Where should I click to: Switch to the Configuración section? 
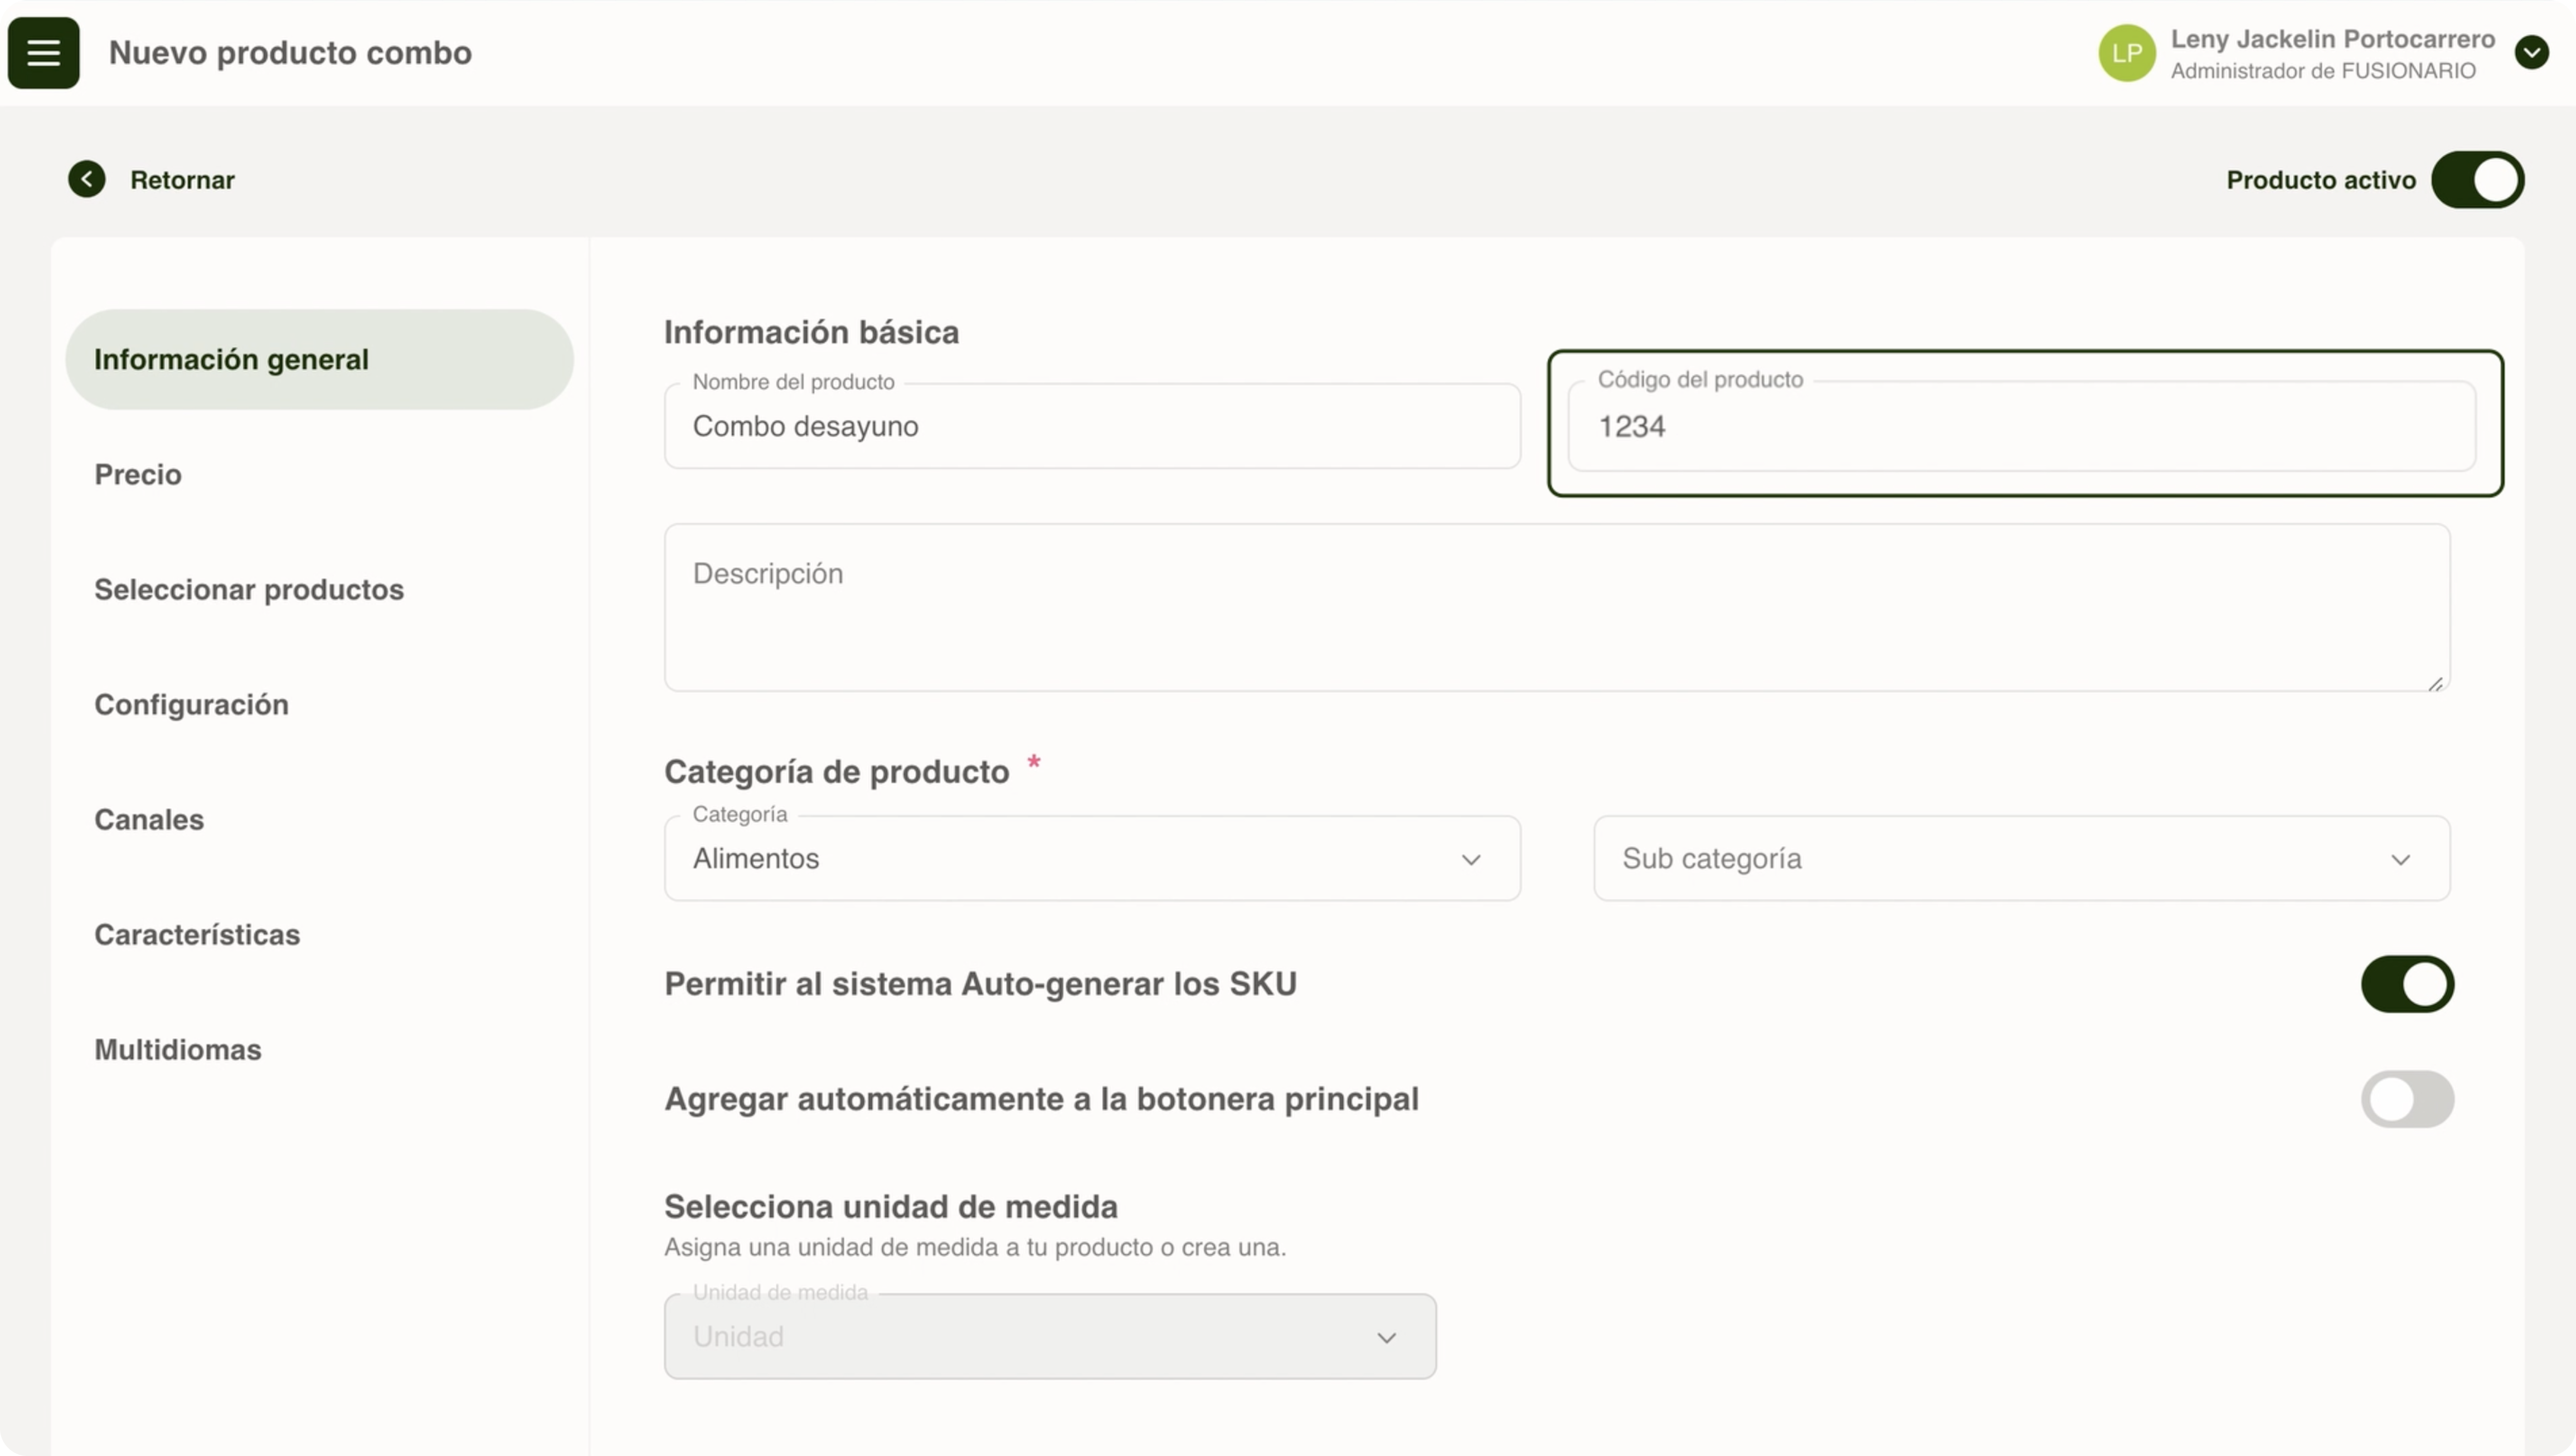pos(191,705)
